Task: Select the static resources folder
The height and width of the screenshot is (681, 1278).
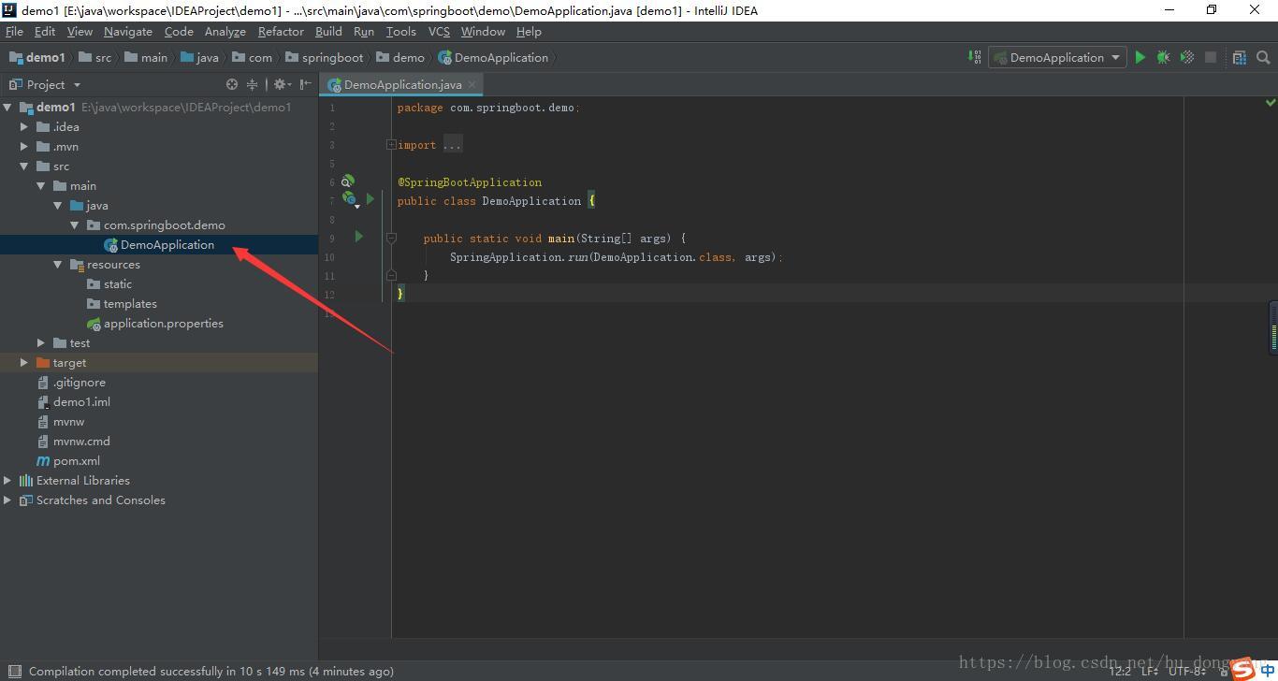Action: 109,283
